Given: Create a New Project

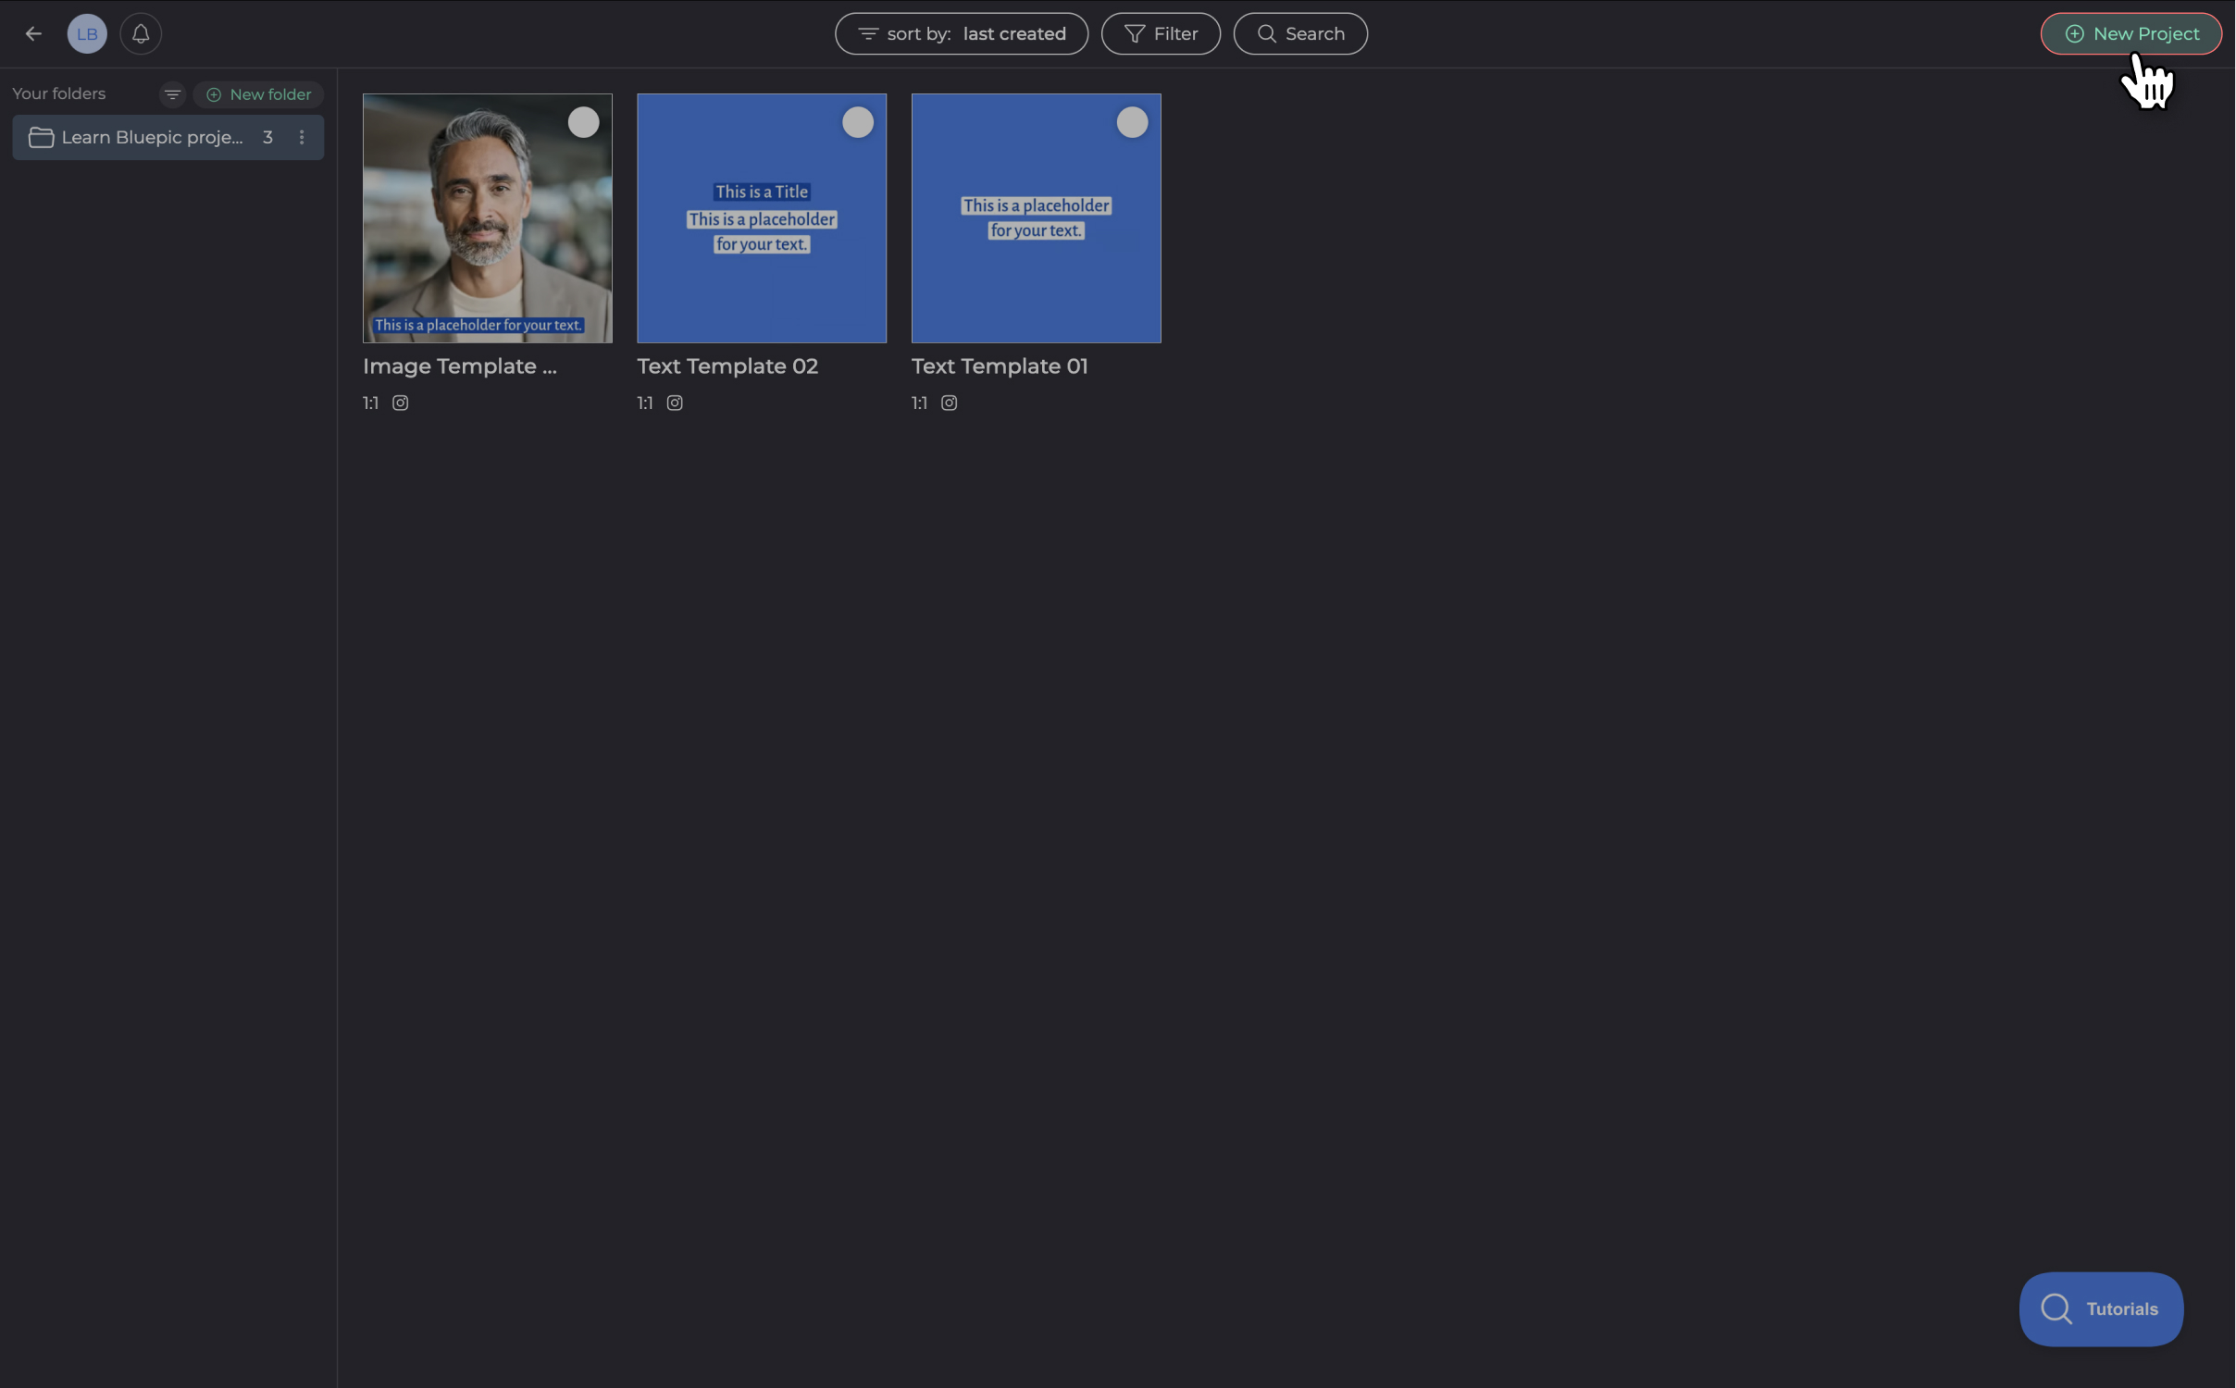Looking at the screenshot, I should point(2130,34).
